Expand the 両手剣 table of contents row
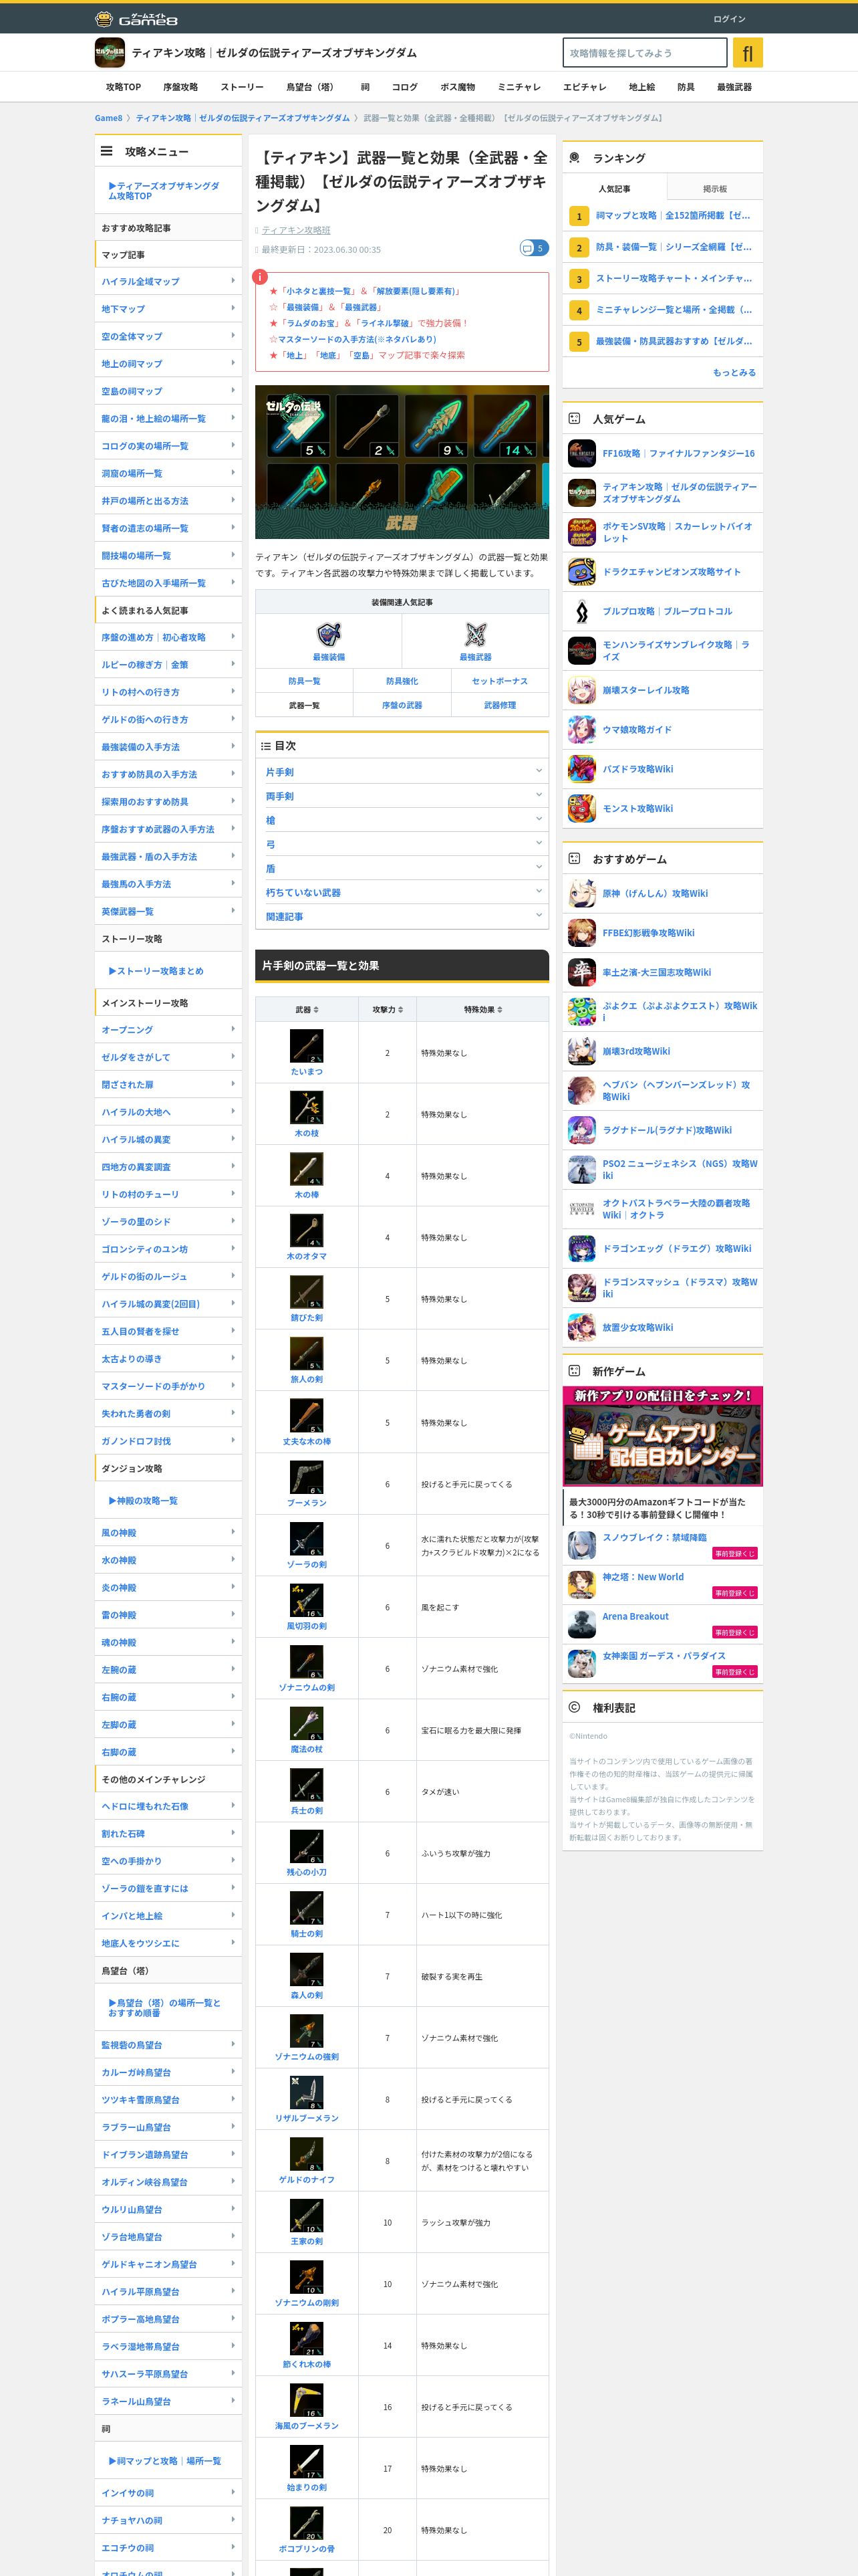 click(x=402, y=795)
